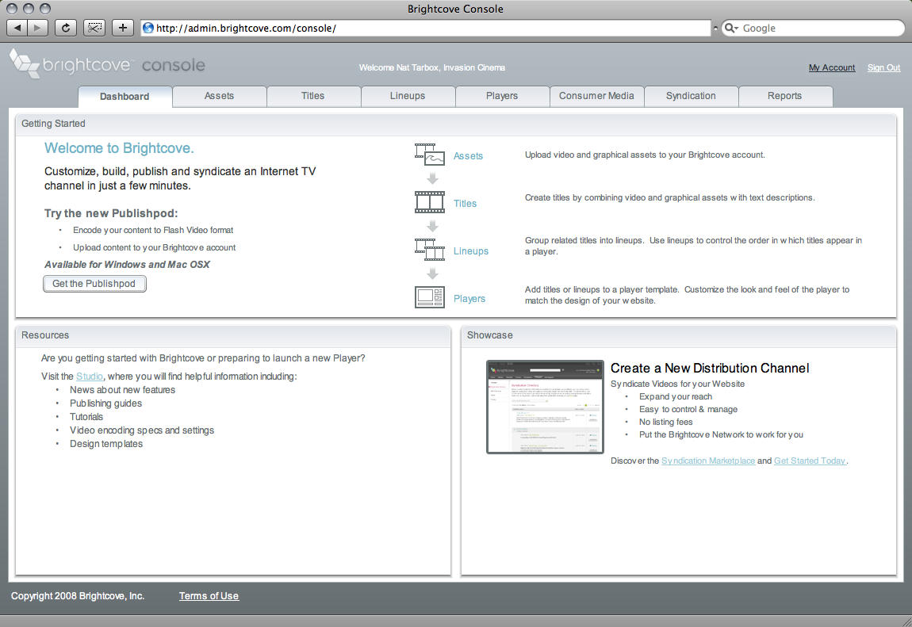Open Google search magnifier dropdown
This screenshot has height=627, width=912.
[x=731, y=28]
